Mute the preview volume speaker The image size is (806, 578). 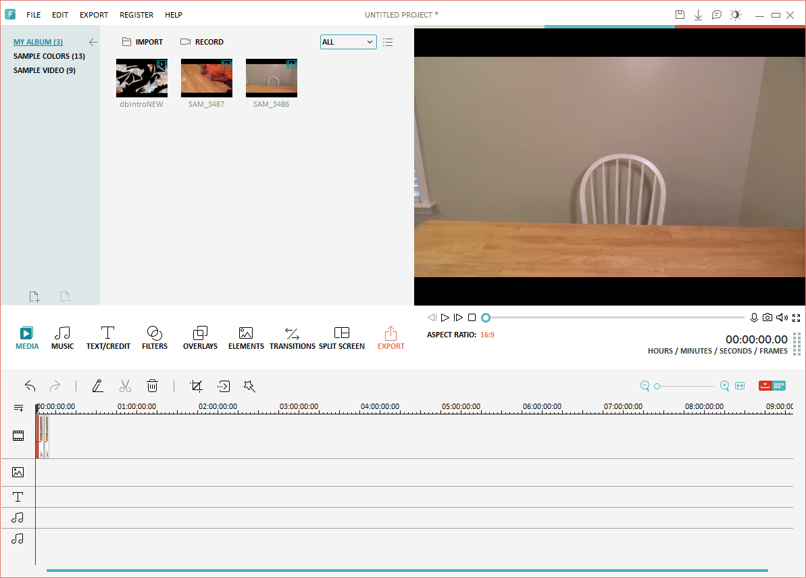pyautogui.click(x=782, y=318)
